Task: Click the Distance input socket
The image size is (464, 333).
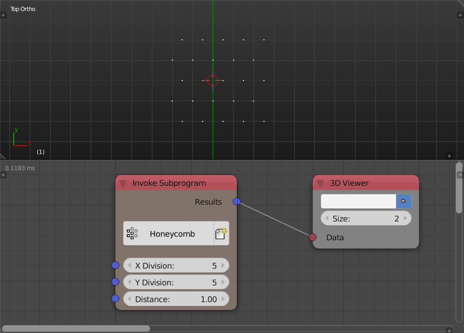Action: (x=115, y=298)
